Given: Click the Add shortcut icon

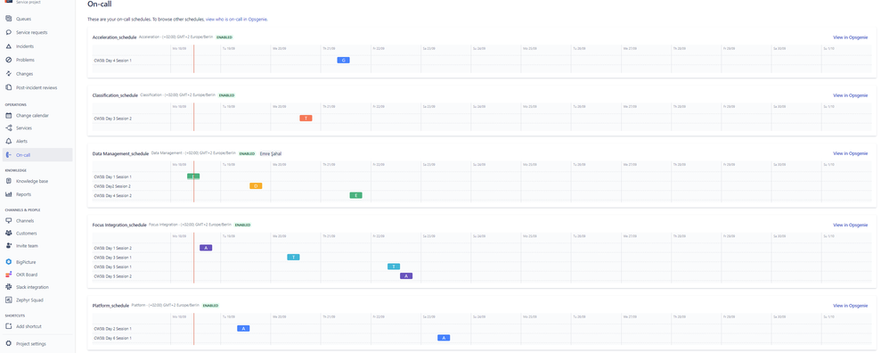Looking at the screenshot, I should pyautogui.click(x=9, y=326).
